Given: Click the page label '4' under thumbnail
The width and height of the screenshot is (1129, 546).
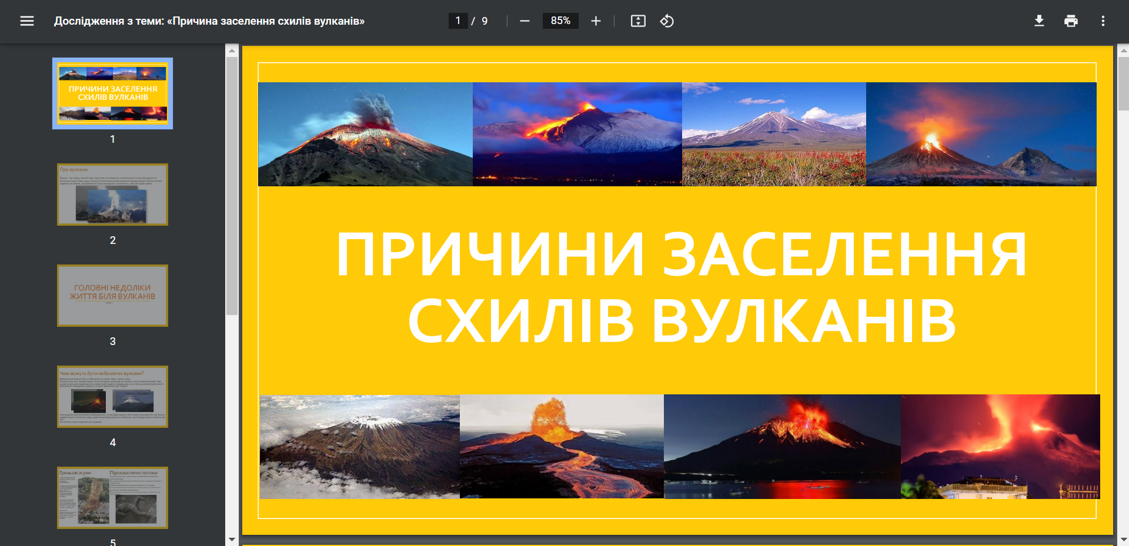Looking at the screenshot, I should click(x=113, y=443).
